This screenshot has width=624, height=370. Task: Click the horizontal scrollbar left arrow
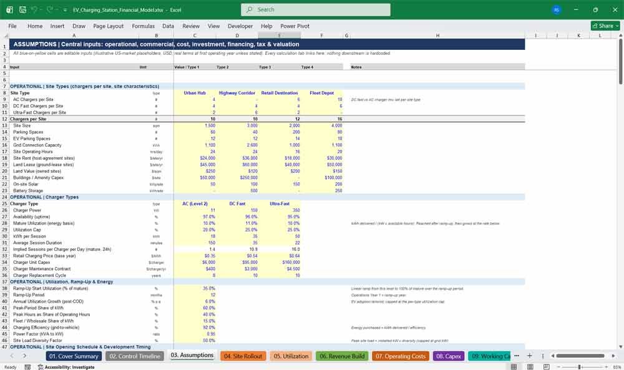tap(552, 356)
